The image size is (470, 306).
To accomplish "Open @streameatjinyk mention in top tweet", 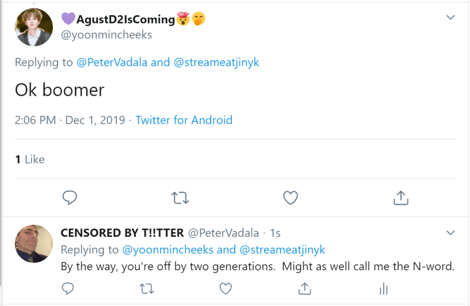I will 216,62.
